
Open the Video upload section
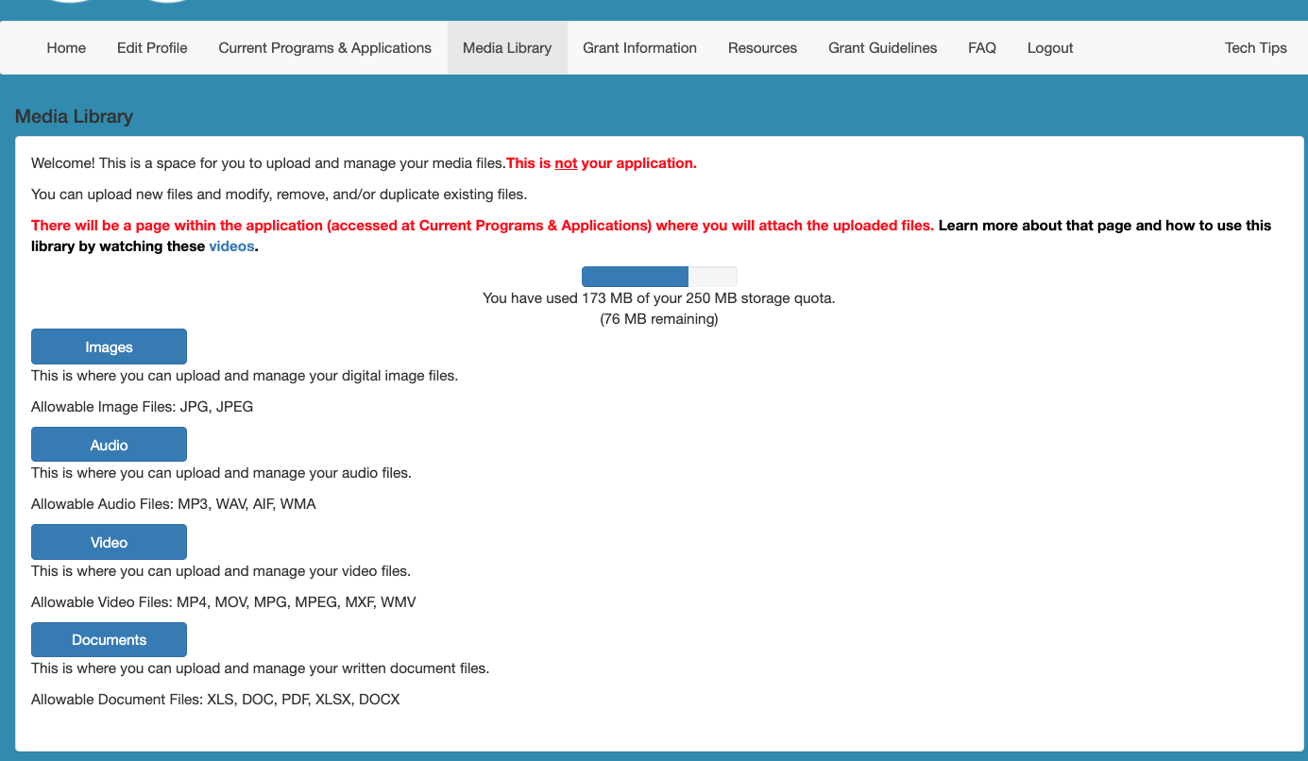109,542
